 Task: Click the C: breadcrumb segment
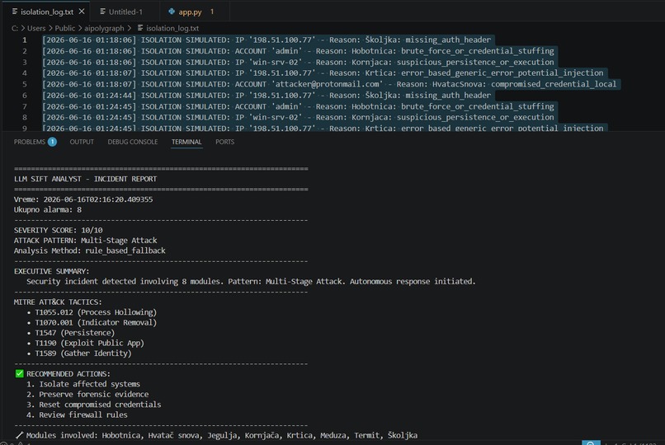point(15,28)
